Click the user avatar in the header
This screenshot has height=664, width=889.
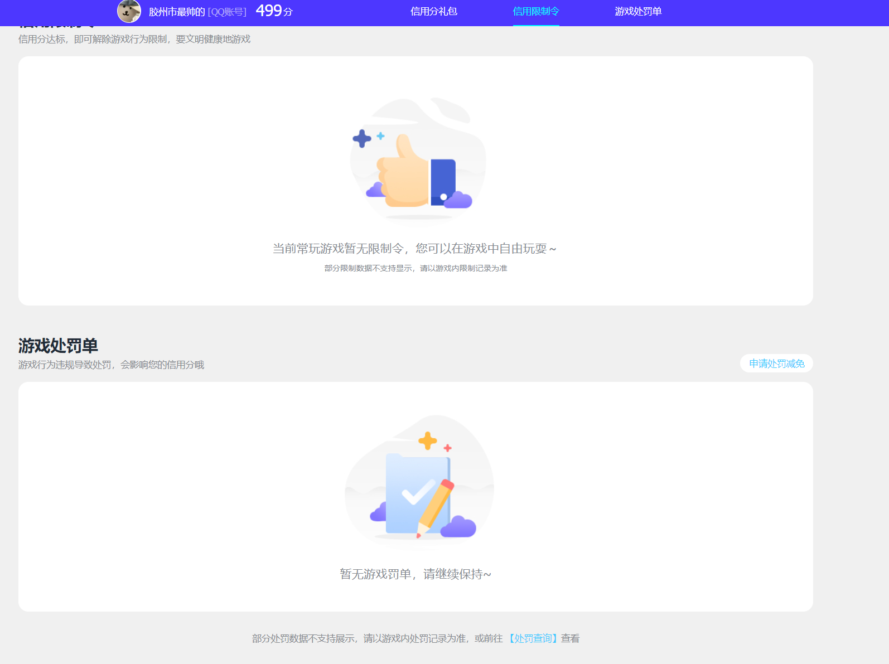[x=129, y=11]
